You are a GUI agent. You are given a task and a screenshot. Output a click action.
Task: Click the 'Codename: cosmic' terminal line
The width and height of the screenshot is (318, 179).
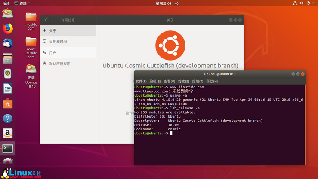pyautogui.click(x=157, y=129)
